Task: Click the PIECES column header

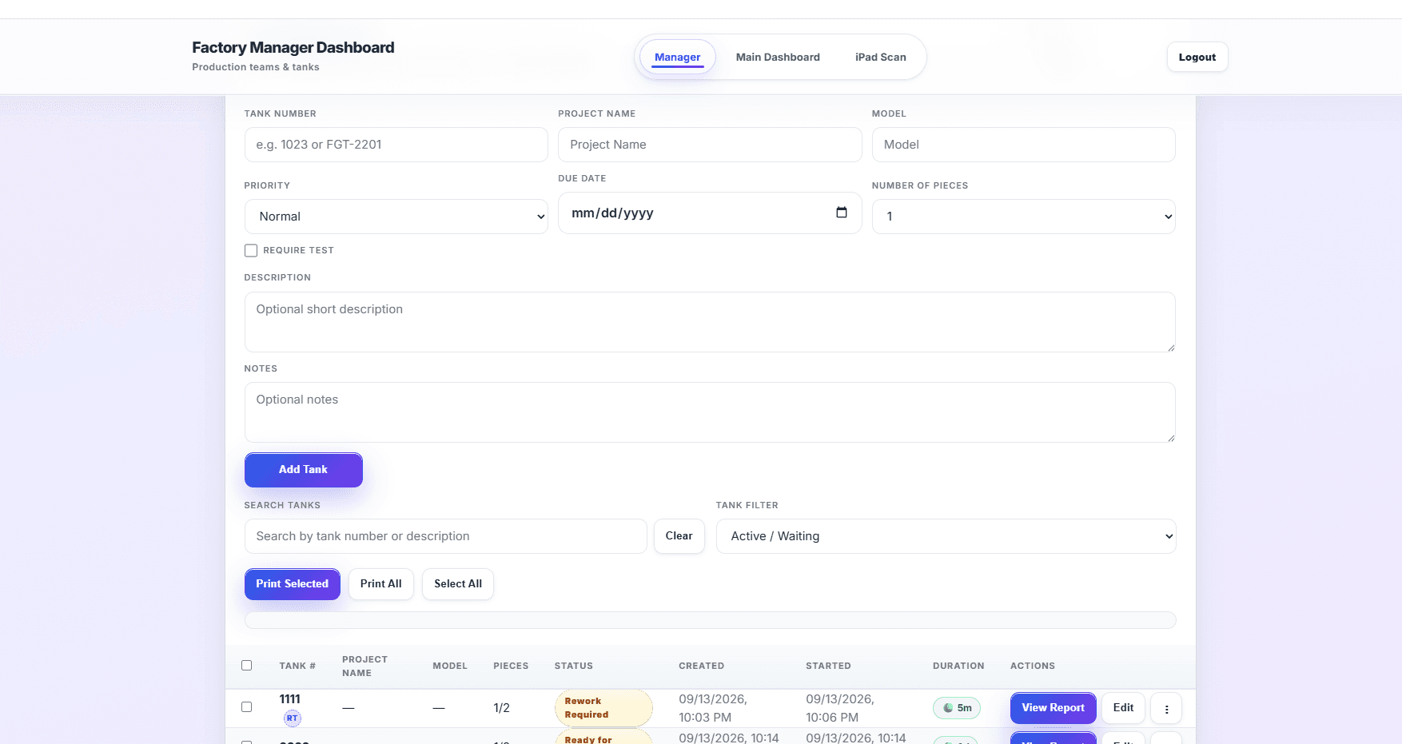Action: tap(511, 666)
